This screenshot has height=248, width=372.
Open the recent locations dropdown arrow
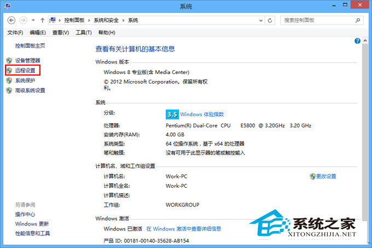tap(33, 20)
